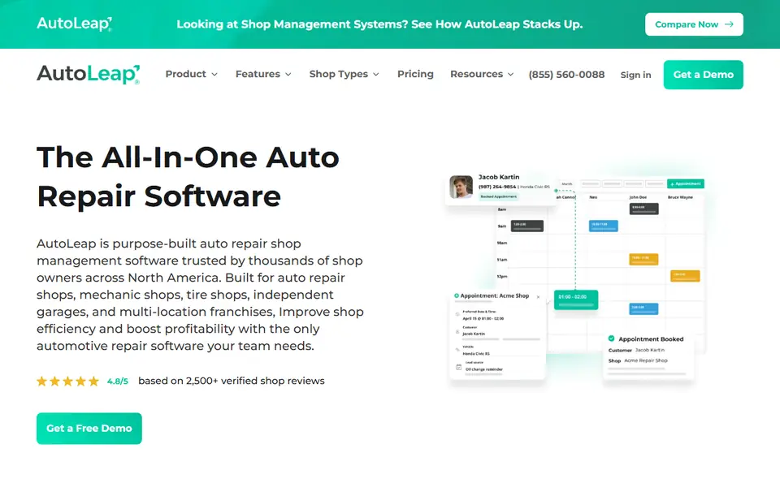Click the headline 'The All-In-One Auto Repair Software'
The width and height of the screenshot is (780, 487).
coord(188,176)
